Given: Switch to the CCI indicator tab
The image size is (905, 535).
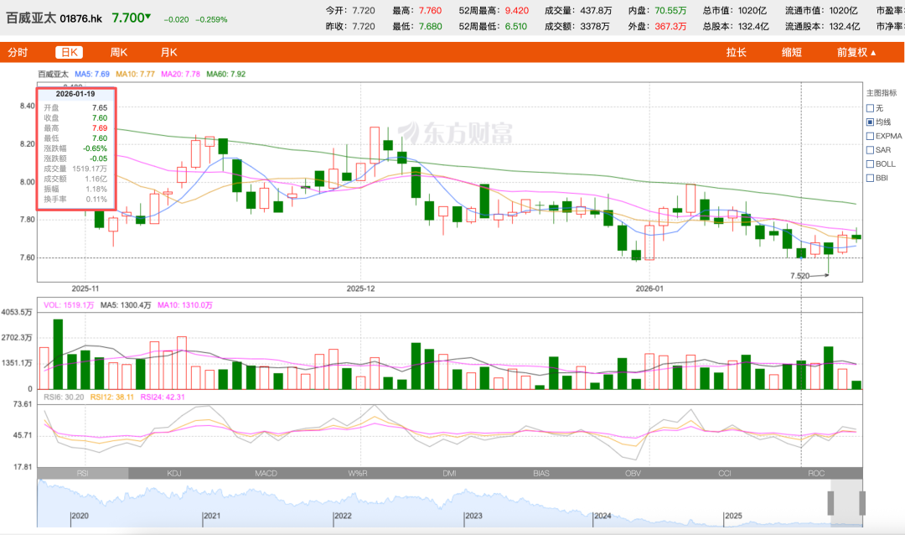Looking at the screenshot, I should (x=725, y=473).
